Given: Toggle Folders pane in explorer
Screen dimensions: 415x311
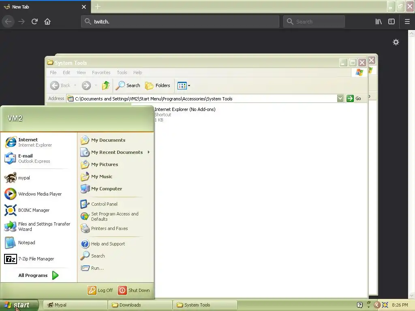Looking at the screenshot, I should (x=158, y=85).
